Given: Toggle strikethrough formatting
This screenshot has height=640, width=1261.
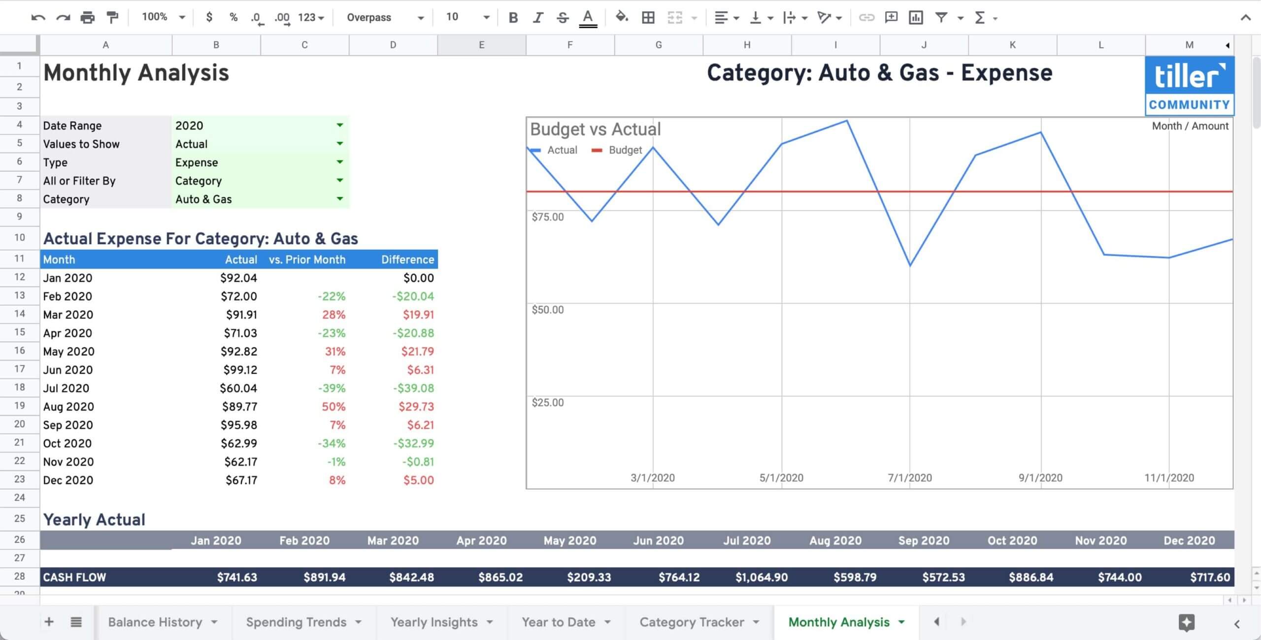Looking at the screenshot, I should 563,18.
